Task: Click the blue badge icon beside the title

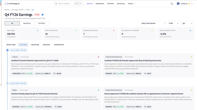Action: click(43, 15)
